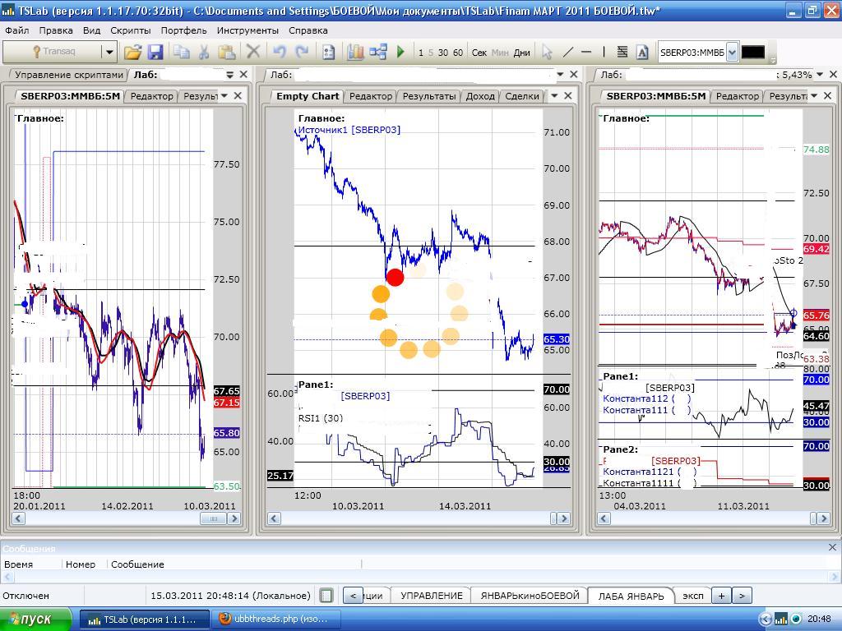Expand the dropdown arrow beside Transaq
Viewport: 842px width, 631px height.
pyautogui.click(x=109, y=52)
